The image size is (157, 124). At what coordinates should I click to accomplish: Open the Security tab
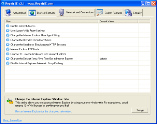(x=133, y=13)
